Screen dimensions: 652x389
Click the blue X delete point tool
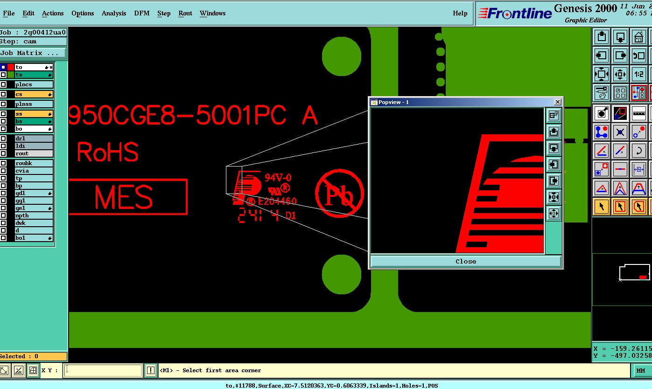click(x=620, y=132)
